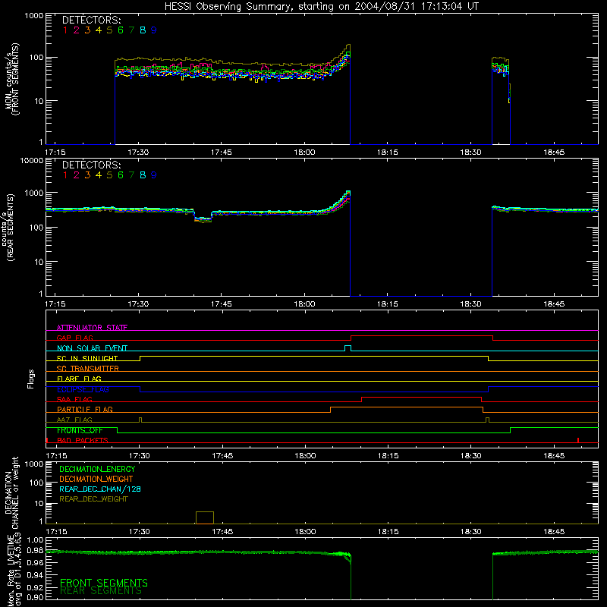
Task: Click the DETECTORS label in rear segments plot
Action: tap(92, 165)
